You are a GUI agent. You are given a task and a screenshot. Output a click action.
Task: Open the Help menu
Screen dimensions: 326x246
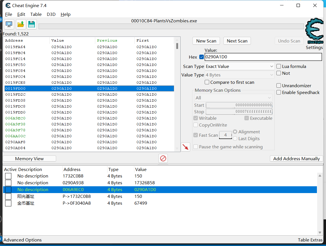pos(65,14)
